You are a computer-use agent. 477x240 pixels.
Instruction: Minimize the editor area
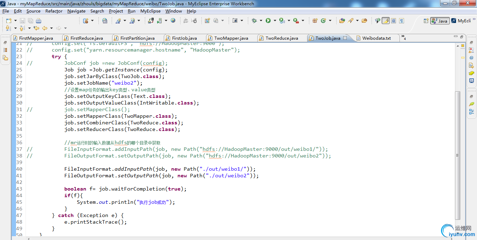tap(455, 37)
